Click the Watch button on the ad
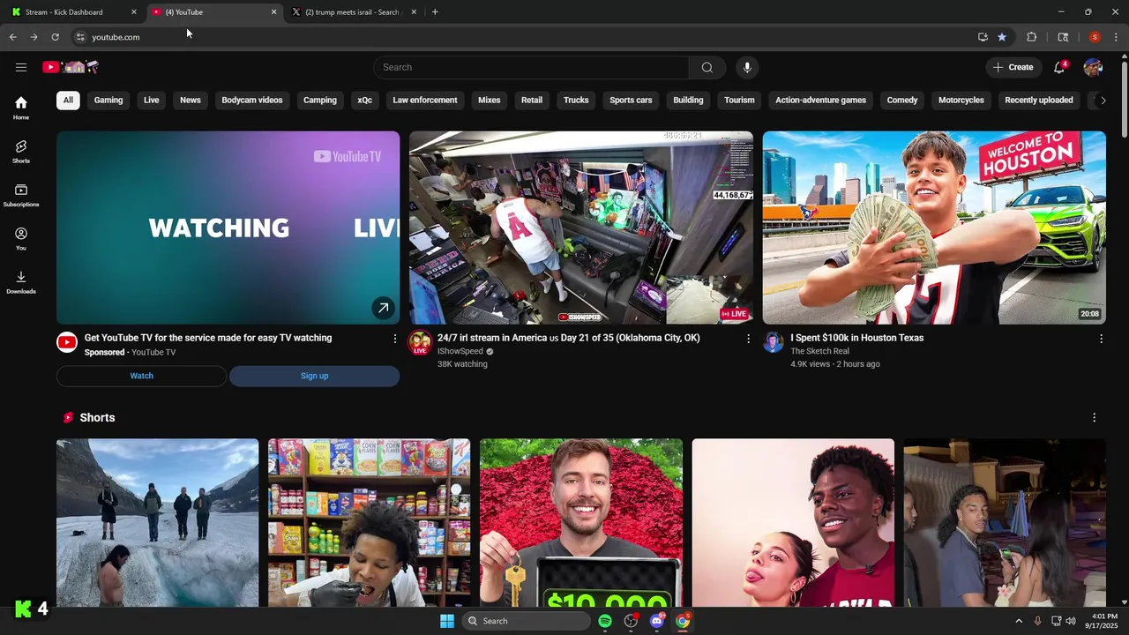 click(141, 376)
